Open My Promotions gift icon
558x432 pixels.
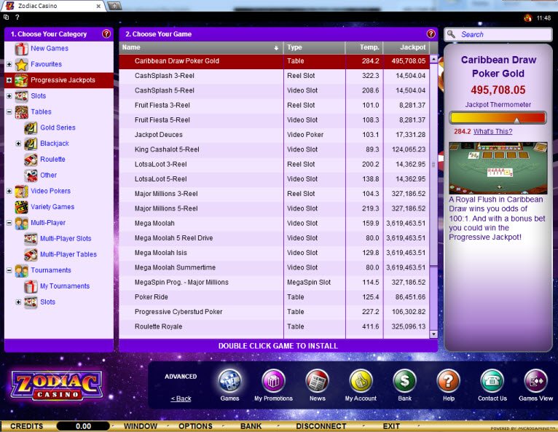[273, 381]
